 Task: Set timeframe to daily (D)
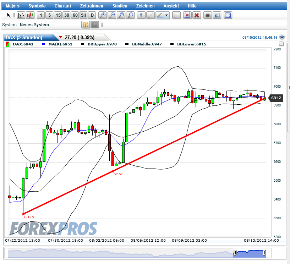point(92,15)
